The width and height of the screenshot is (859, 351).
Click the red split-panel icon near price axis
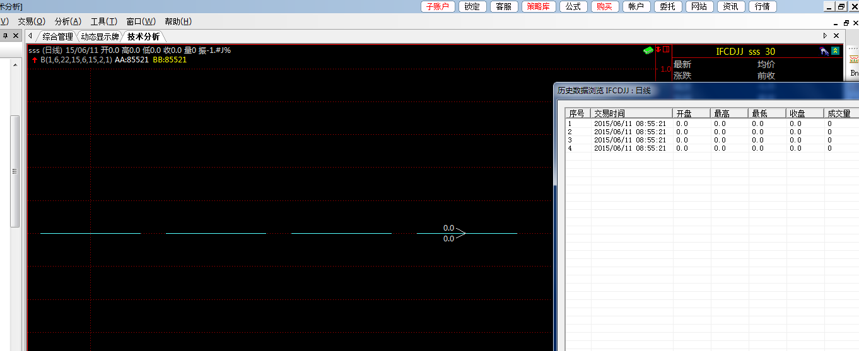[665, 49]
